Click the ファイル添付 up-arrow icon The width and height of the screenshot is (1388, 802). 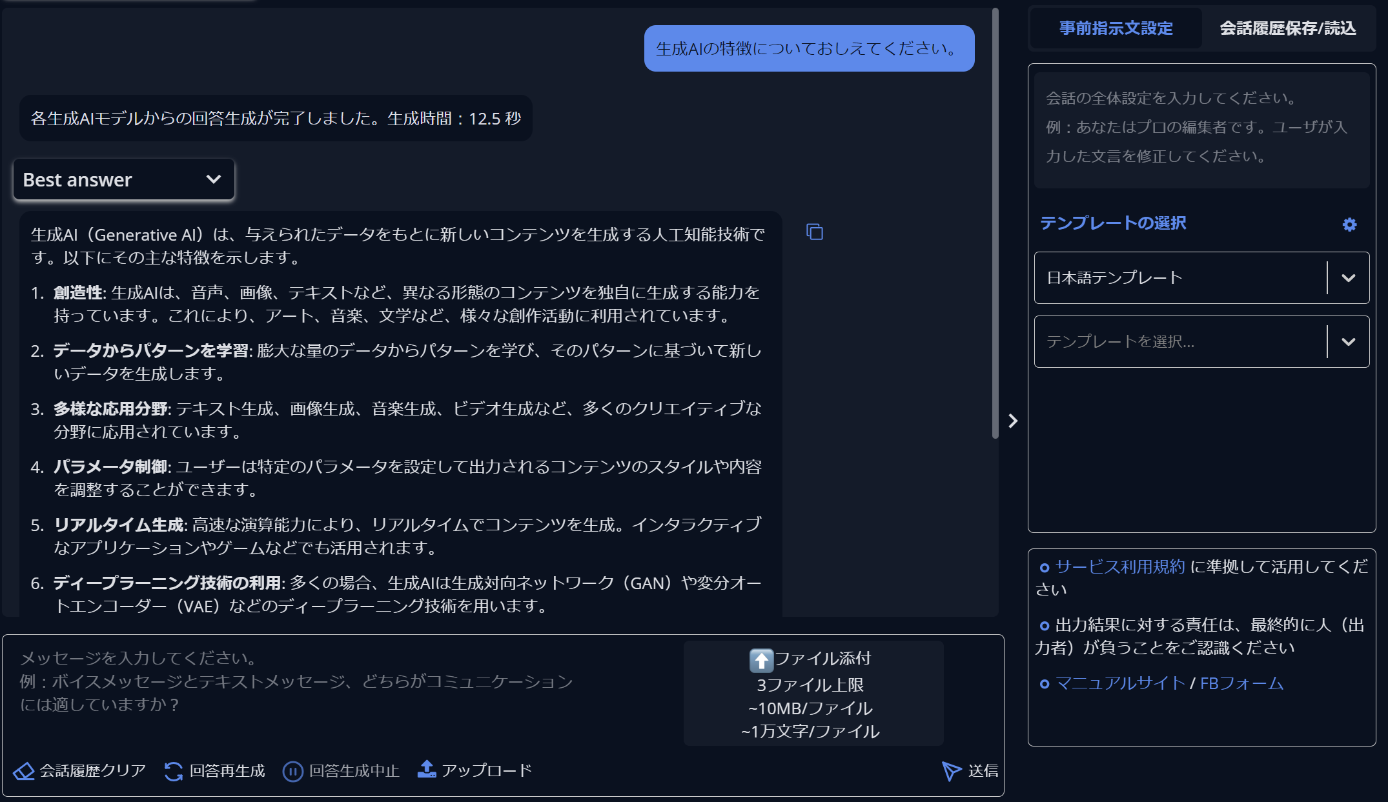[x=761, y=660]
